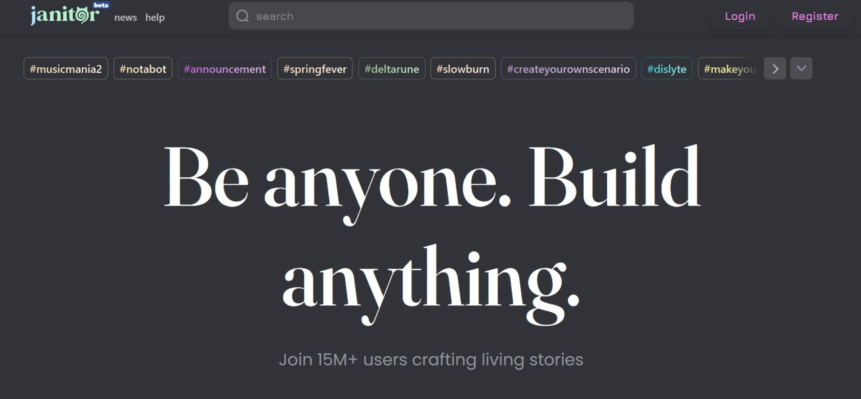Image resolution: width=861 pixels, height=399 pixels.
Task: Pick the #deltarune tag
Action: tap(392, 69)
